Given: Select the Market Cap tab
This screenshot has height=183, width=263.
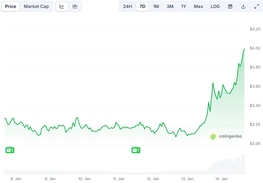Looking at the screenshot, I should point(36,6).
